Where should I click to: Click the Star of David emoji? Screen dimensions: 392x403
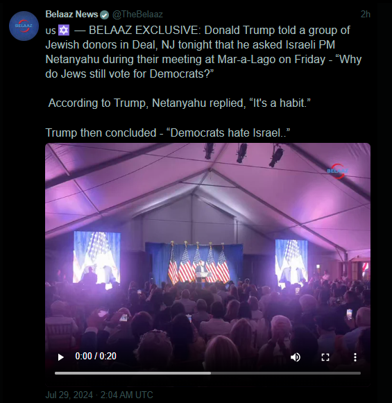tap(64, 31)
